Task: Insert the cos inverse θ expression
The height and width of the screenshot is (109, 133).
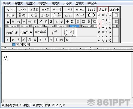Action: [x=12, y=32]
